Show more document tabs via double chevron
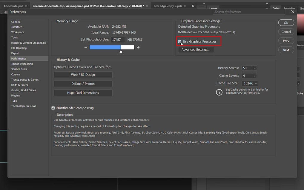Screen dimensions: 304x190 [193, 6]
